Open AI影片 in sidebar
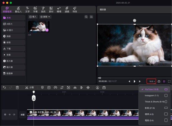Viewport: 172px width, 126px height. pyautogui.click(x=14, y=24)
